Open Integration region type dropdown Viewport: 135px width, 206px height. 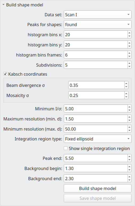98,139
